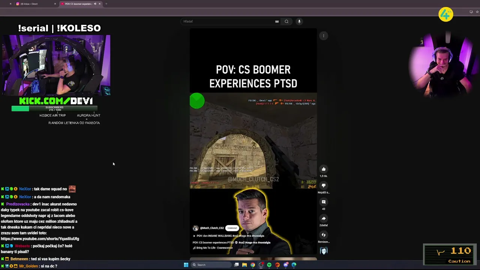Open the Remix option for the short
Image resolution: width=480 pixels, height=270 pixels.
(x=323, y=235)
